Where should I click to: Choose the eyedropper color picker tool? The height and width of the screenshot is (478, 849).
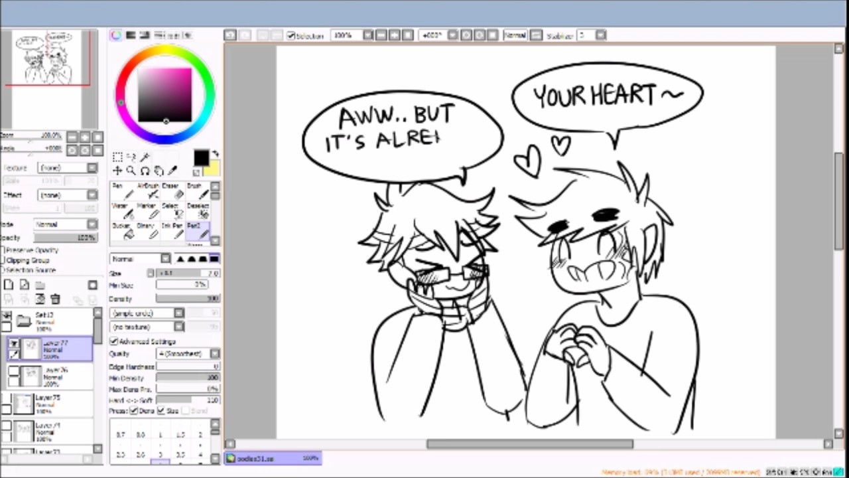click(x=172, y=171)
